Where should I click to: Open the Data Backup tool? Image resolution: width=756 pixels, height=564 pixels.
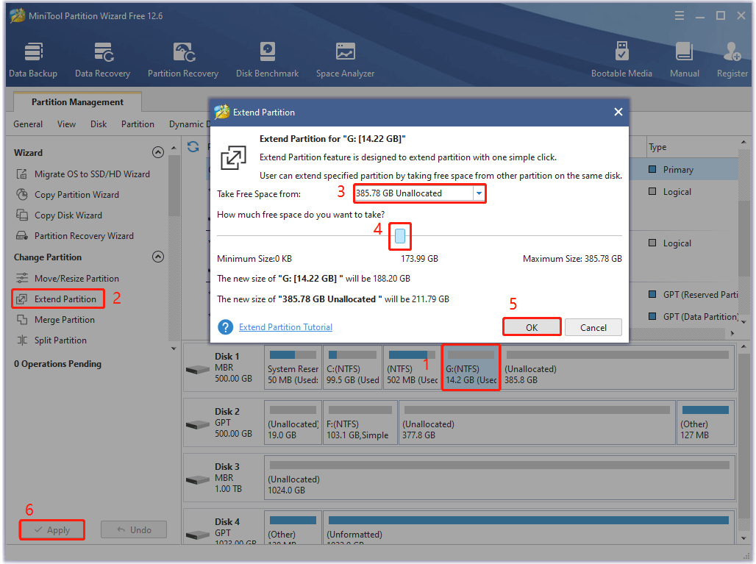(x=33, y=60)
